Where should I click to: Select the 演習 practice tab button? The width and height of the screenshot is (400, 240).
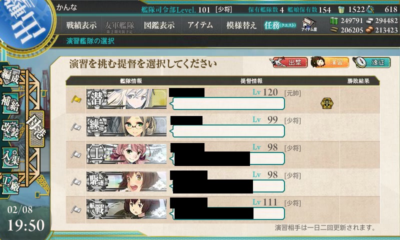[330, 62]
